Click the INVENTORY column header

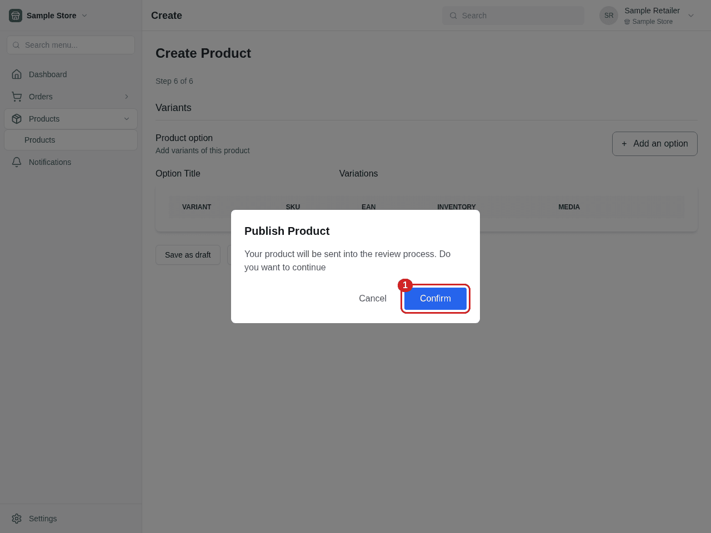click(x=457, y=207)
